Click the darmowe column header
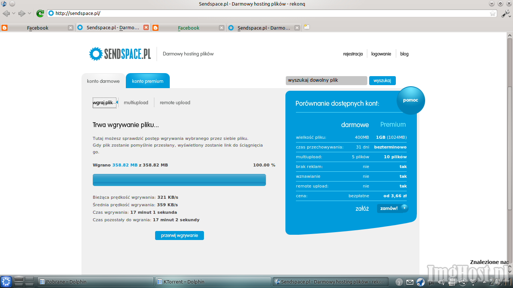 coord(355,124)
